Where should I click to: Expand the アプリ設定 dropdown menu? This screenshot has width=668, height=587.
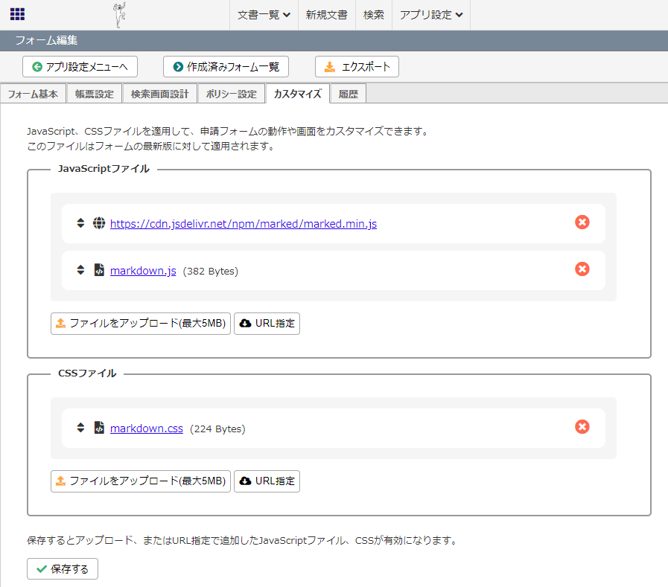(431, 15)
